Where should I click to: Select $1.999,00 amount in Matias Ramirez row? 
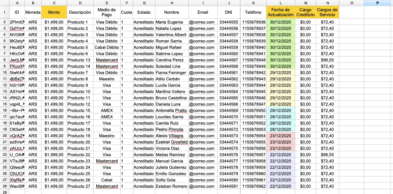[x=54, y=155]
